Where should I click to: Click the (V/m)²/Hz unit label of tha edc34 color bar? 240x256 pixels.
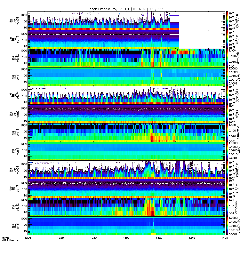[x=237, y=20]
